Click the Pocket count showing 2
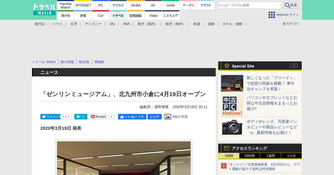 click(111, 117)
